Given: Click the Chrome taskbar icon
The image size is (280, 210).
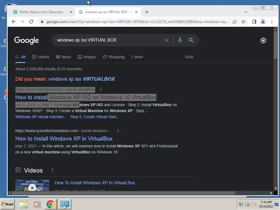Looking at the screenshot, I should [51, 204].
